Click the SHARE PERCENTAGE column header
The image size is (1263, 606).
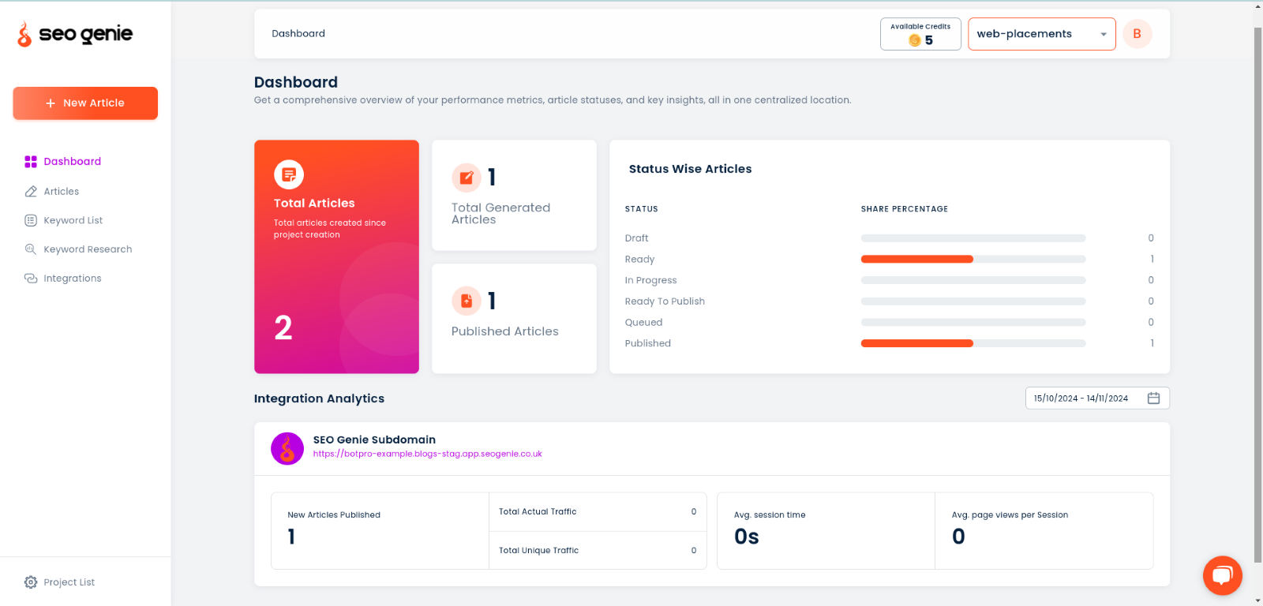tap(905, 209)
